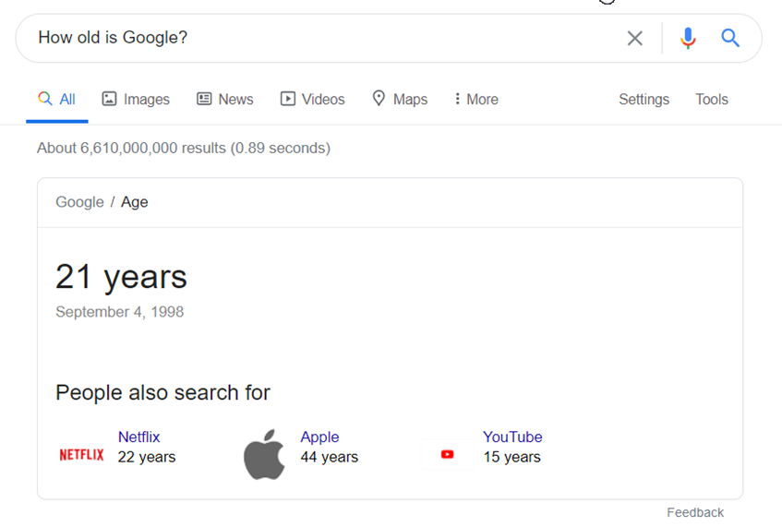This screenshot has height=527, width=782.
Task: Send feedback via the Feedback link
Action: pos(695,513)
